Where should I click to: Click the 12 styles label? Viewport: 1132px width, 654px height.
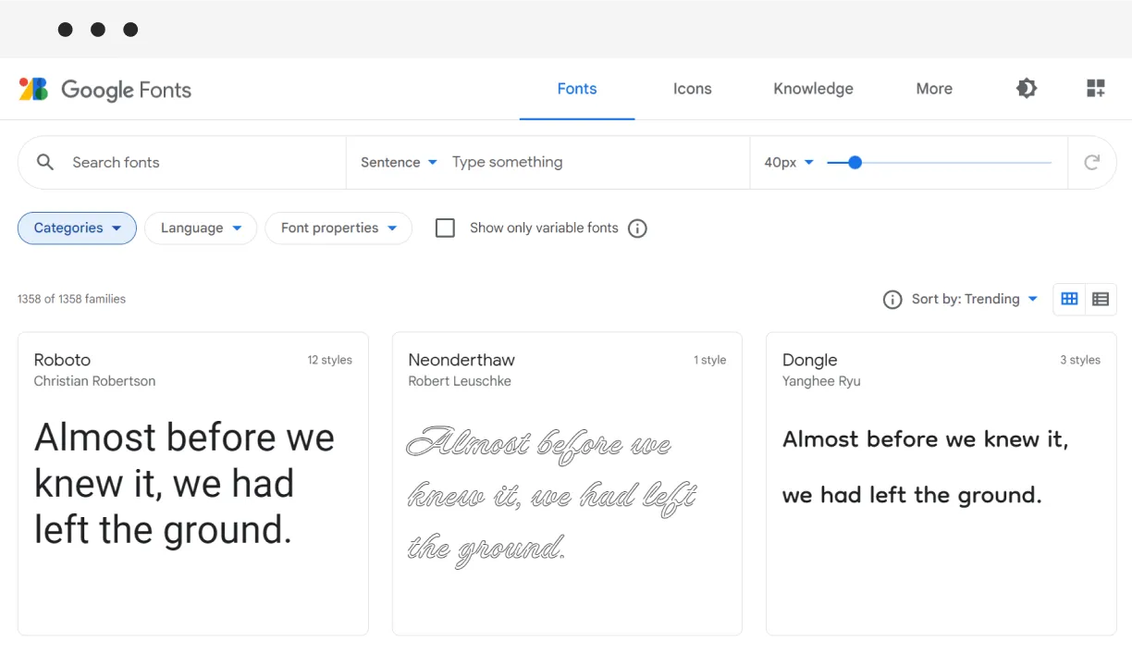point(330,360)
